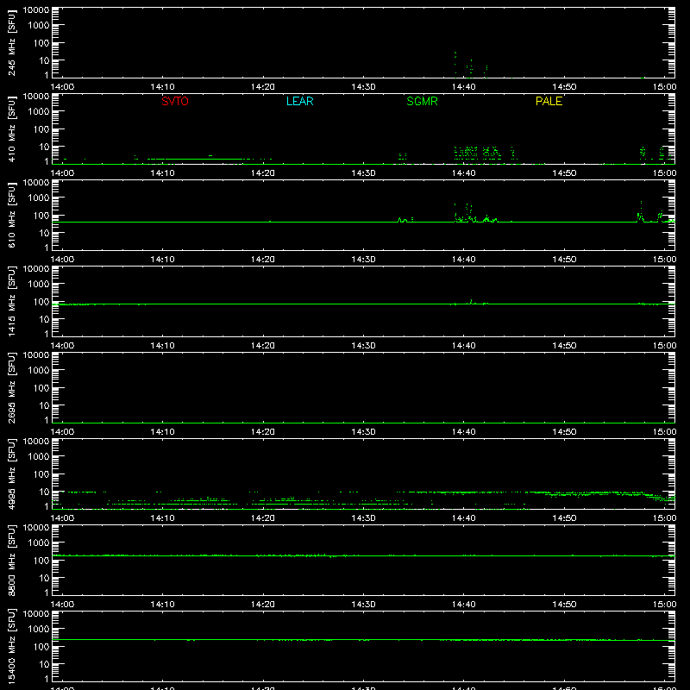Click 14:40 tick label under 2695 MHz plot
The width and height of the screenshot is (690, 690).
[x=464, y=432]
